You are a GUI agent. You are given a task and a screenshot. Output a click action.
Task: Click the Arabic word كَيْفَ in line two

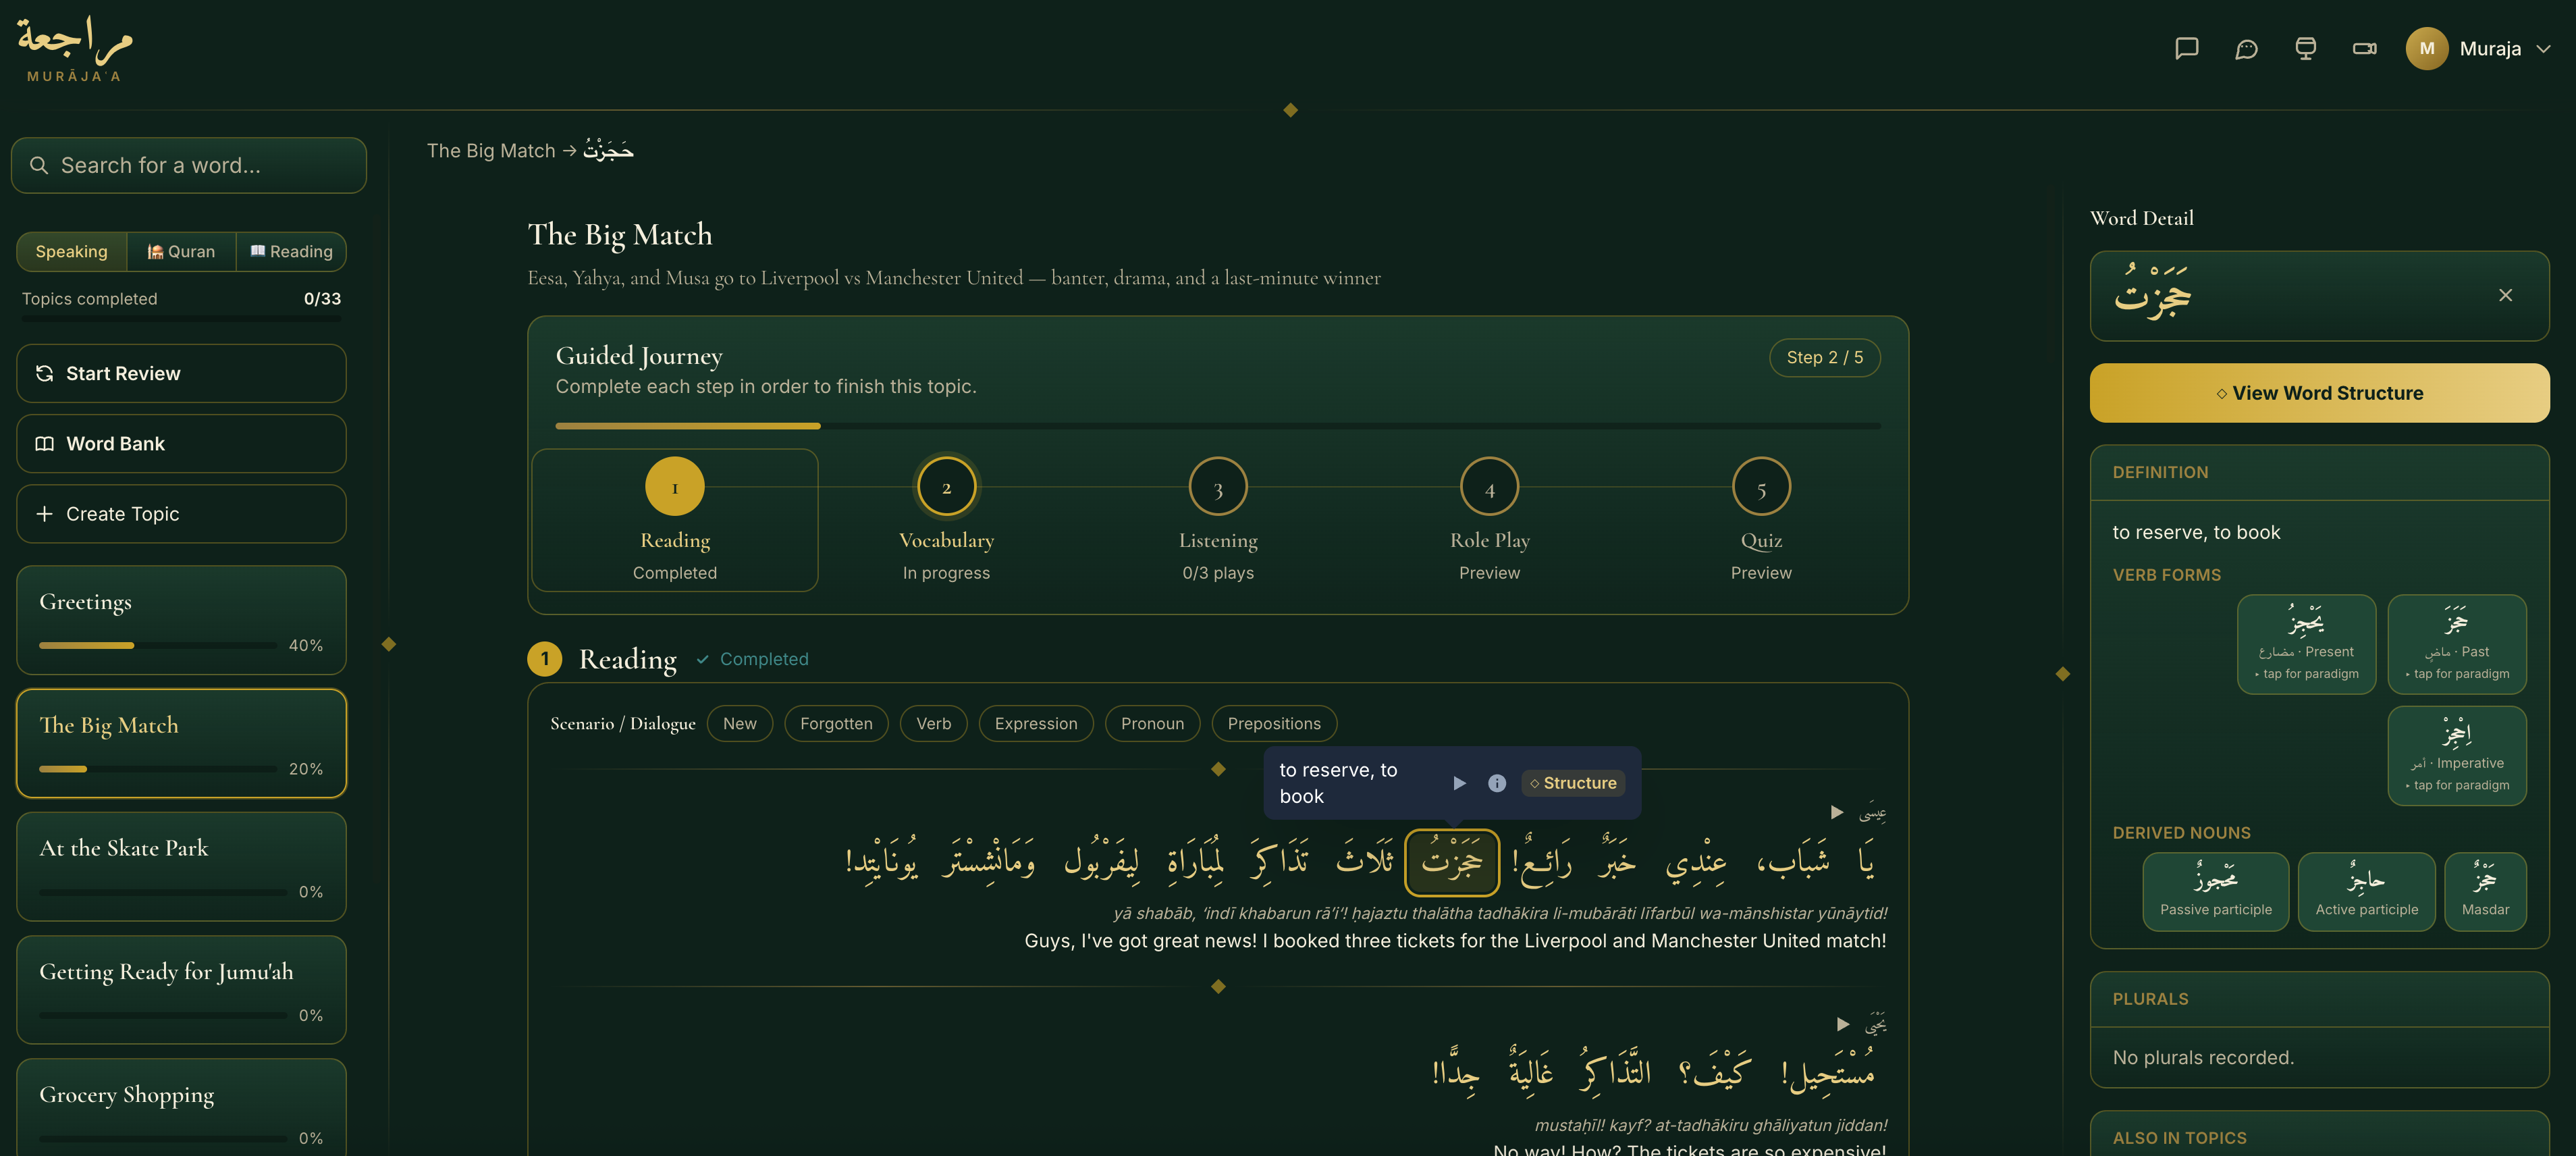click(1716, 1072)
